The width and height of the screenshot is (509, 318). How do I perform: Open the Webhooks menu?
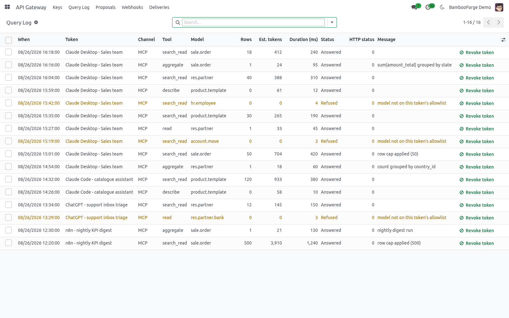tap(132, 7)
